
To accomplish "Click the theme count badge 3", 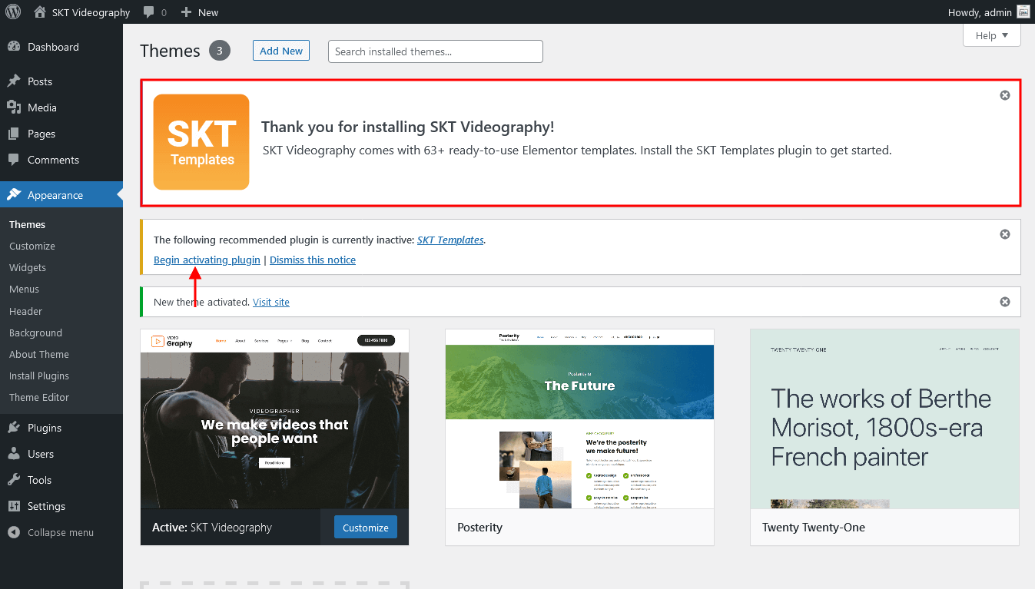I will [x=219, y=51].
